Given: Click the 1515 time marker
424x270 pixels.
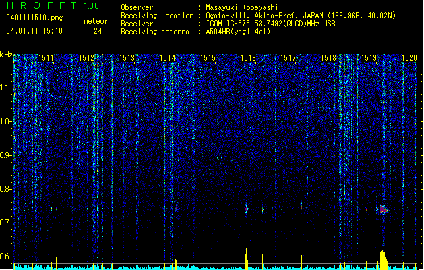Looking at the screenshot, I should click(x=208, y=58).
